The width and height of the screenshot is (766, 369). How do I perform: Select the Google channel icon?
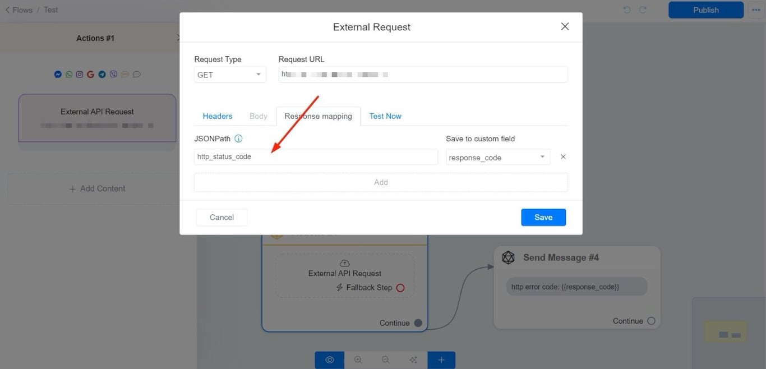coord(90,74)
